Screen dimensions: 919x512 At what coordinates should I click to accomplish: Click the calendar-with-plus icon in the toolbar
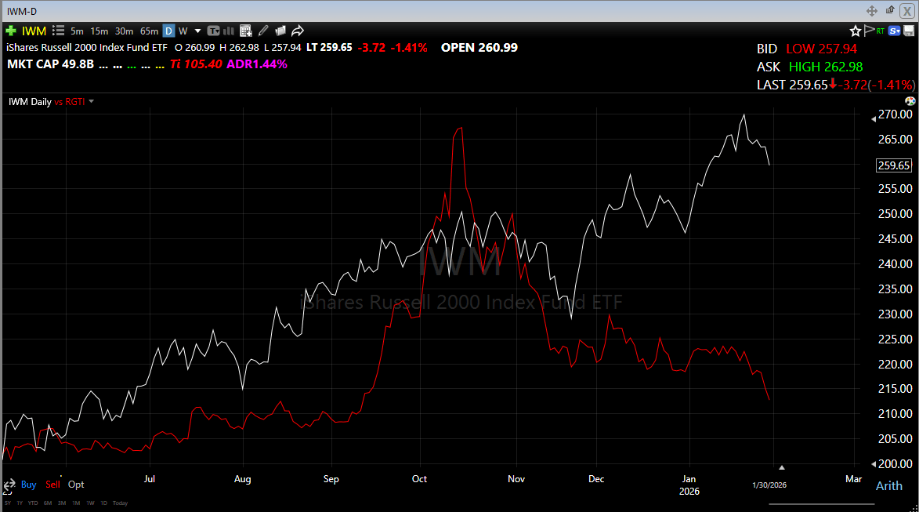[x=245, y=31]
